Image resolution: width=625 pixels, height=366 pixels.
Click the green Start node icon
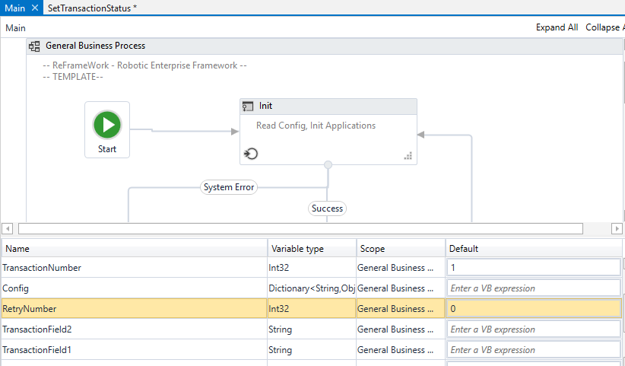(x=107, y=124)
